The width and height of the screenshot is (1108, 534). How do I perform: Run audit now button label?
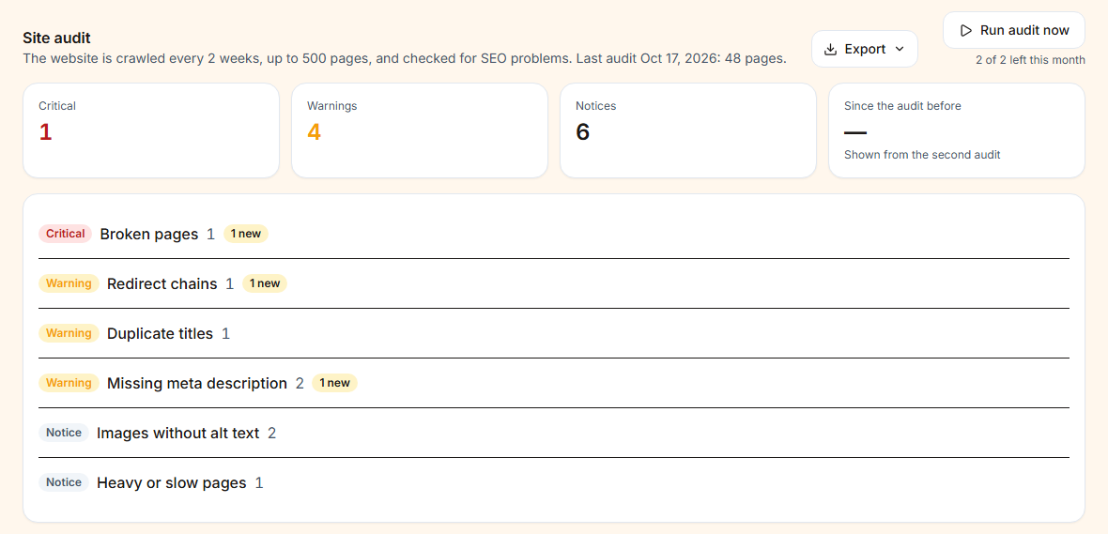tap(1023, 30)
